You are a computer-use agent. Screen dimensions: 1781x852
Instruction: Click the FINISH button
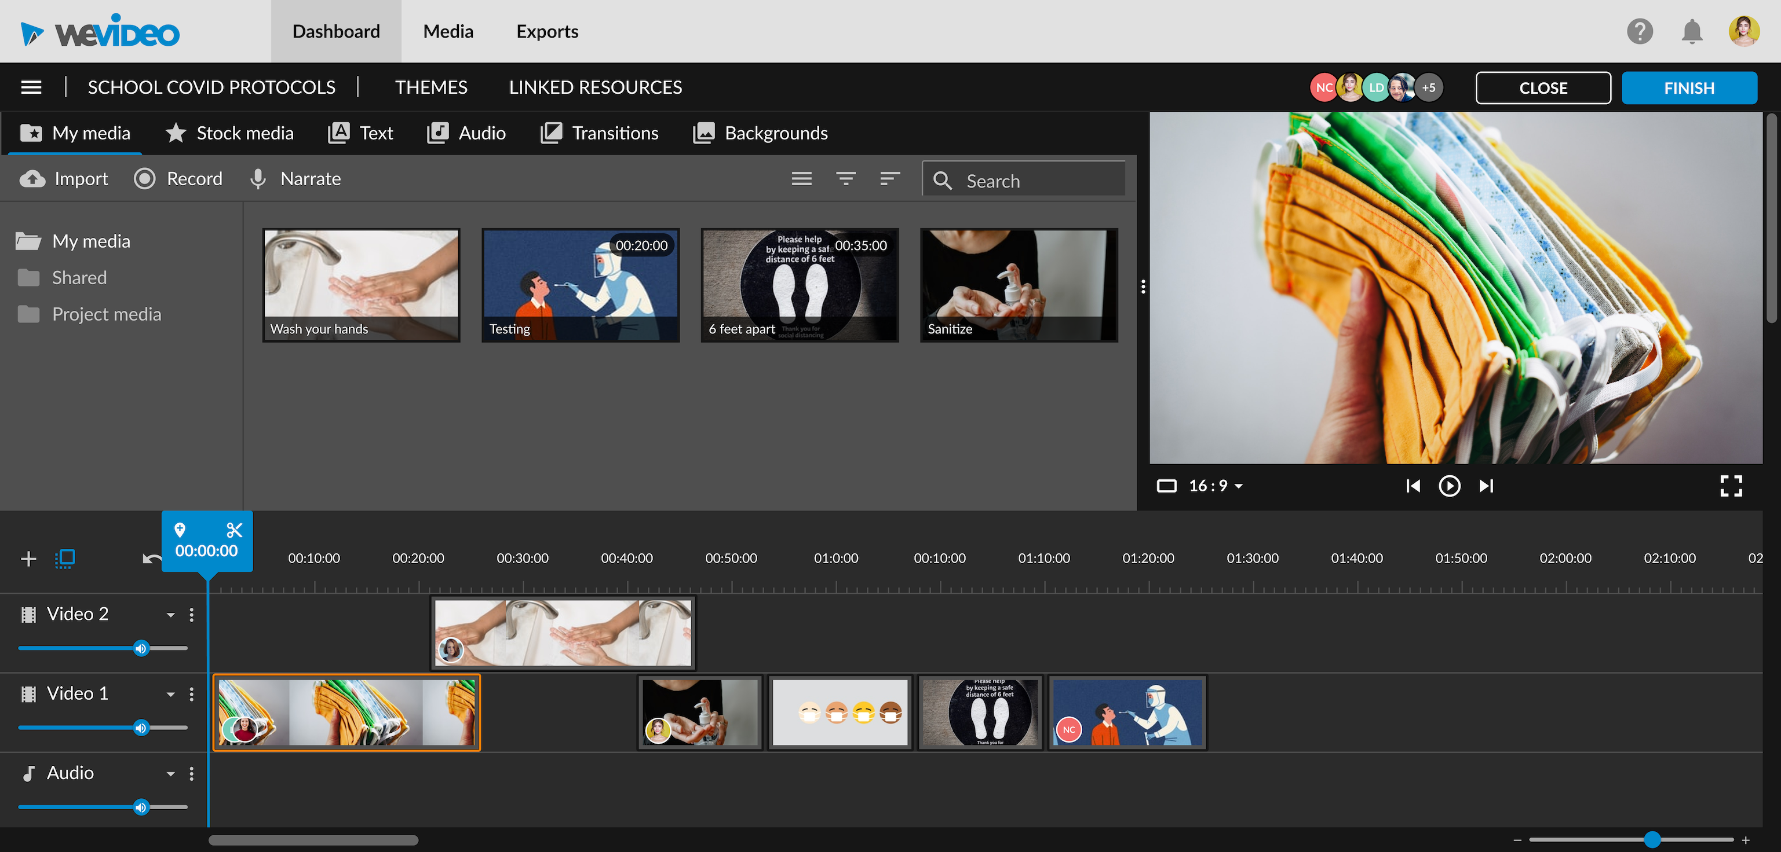point(1688,87)
